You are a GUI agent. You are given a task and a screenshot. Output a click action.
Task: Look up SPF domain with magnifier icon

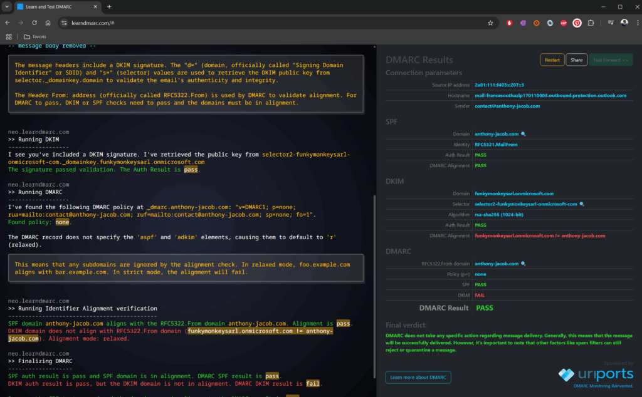coord(524,134)
